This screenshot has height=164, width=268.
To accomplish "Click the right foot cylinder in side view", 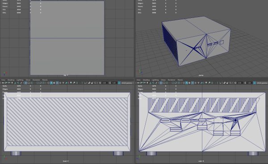I will (253, 153).
